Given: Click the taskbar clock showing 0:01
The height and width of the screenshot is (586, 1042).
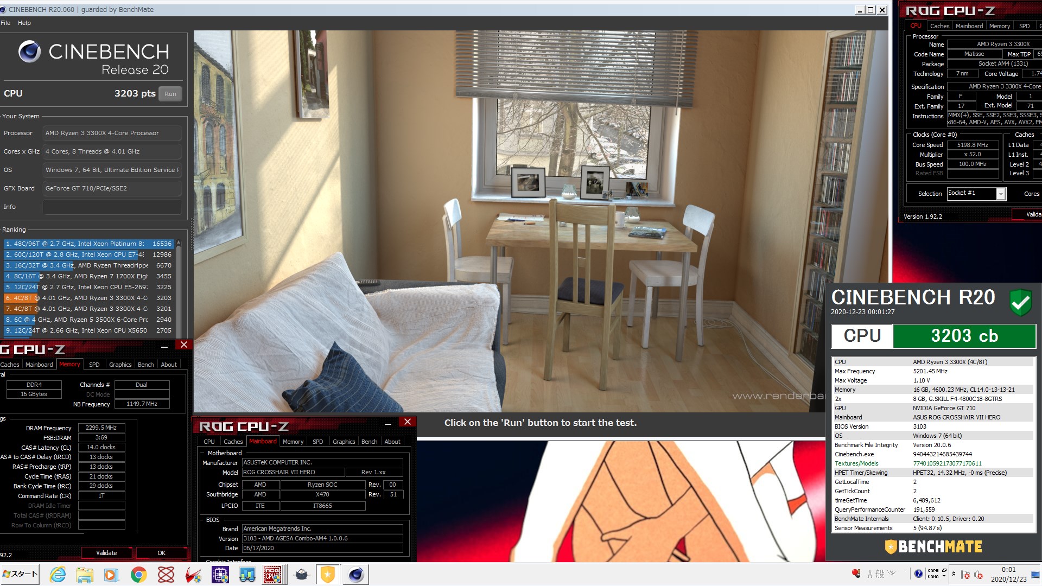Looking at the screenshot, I should pyautogui.click(x=1008, y=574).
